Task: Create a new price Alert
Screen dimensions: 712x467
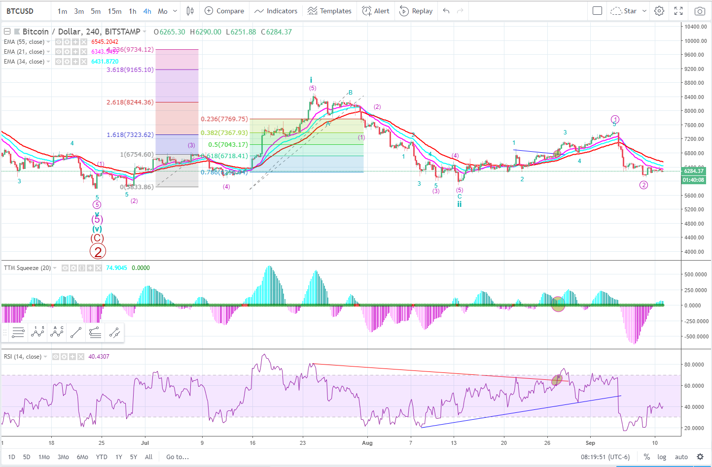Action: click(376, 11)
